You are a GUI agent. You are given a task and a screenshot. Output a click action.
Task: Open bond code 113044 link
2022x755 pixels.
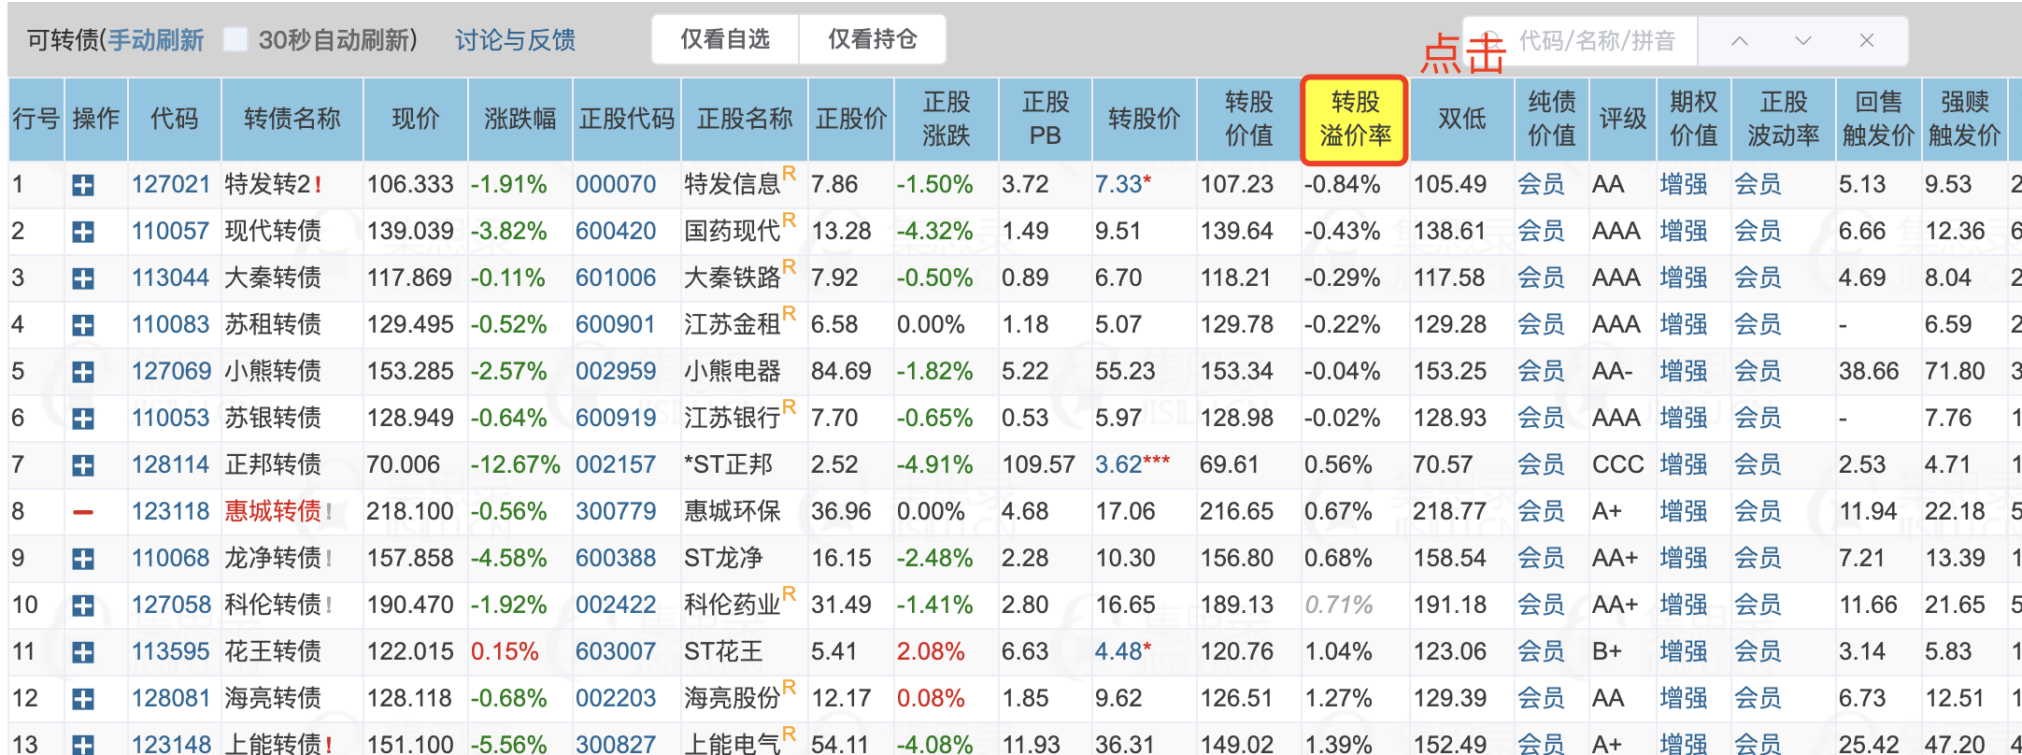(x=171, y=278)
